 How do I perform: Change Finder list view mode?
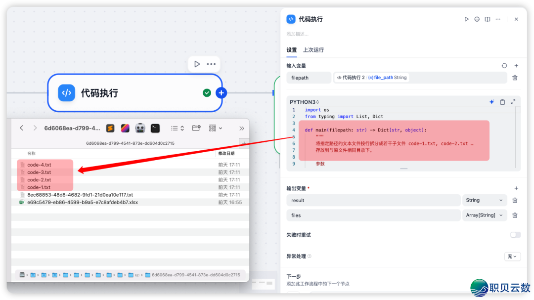pyautogui.click(x=178, y=129)
